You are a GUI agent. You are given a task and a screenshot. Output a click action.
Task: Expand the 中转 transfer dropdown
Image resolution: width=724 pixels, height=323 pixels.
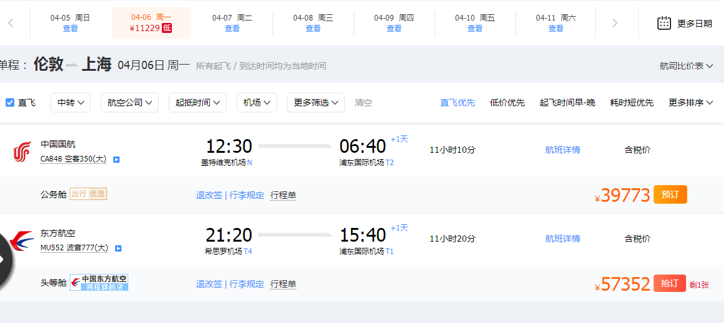tap(70, 102)
